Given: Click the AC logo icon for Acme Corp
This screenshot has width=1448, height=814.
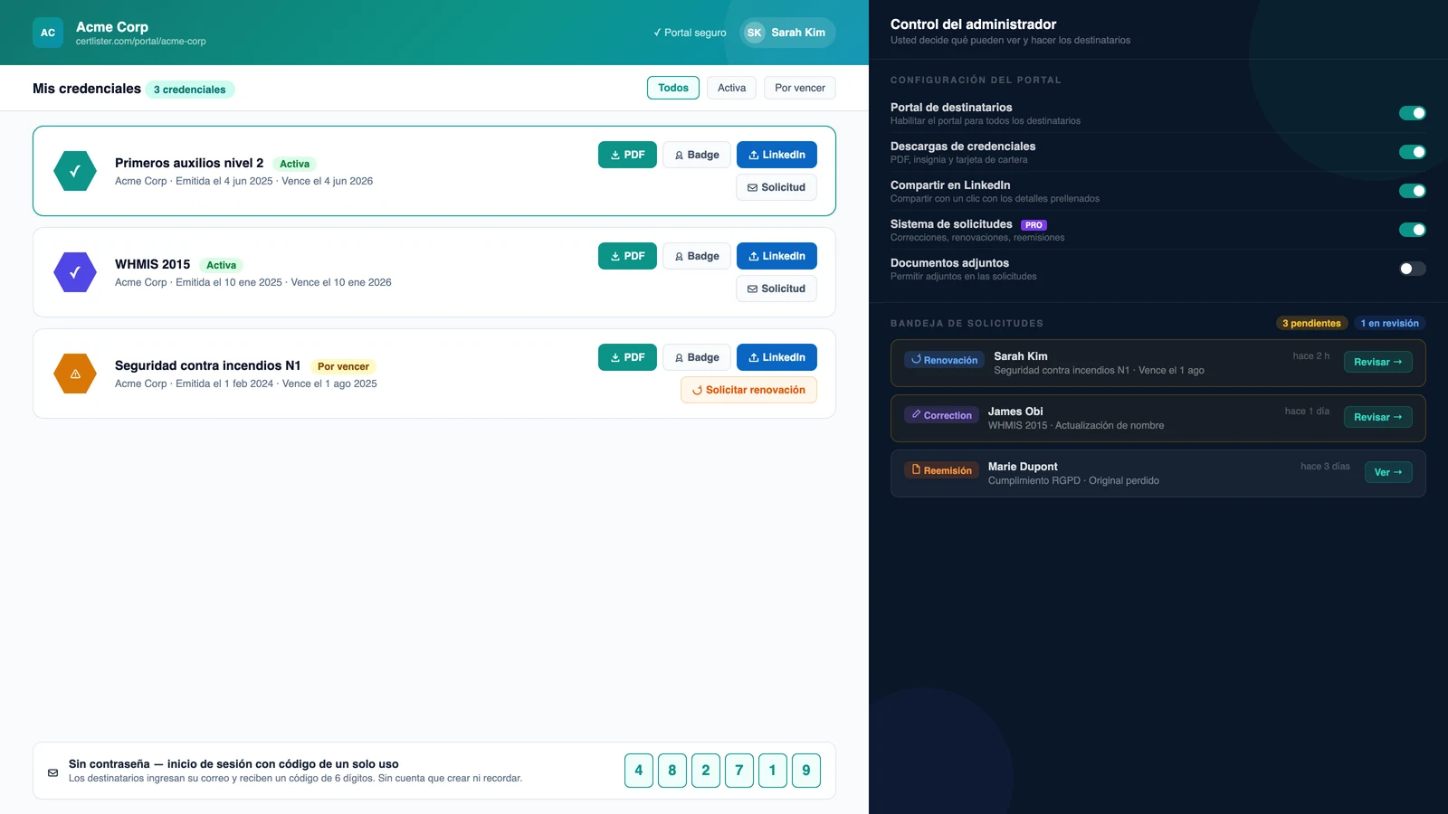Looking at the screenshot, I should (x=48, y=33).
